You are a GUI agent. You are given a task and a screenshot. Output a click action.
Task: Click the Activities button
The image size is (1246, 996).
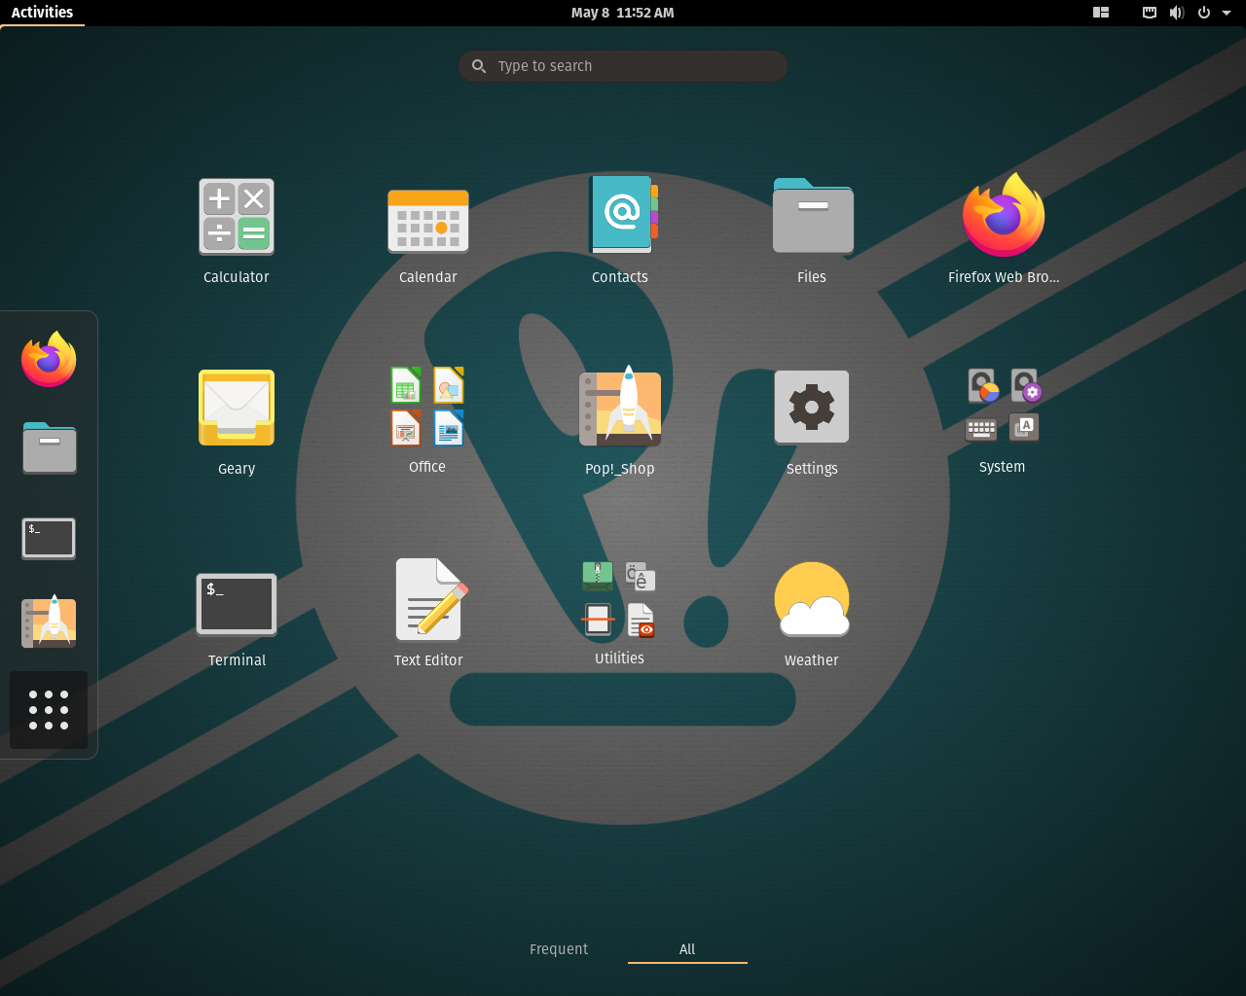coord(42,13)
